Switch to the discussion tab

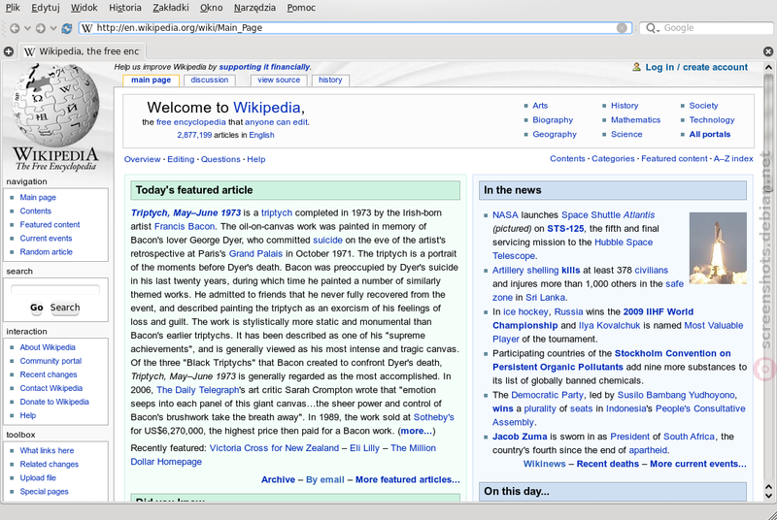click(210, 81)
